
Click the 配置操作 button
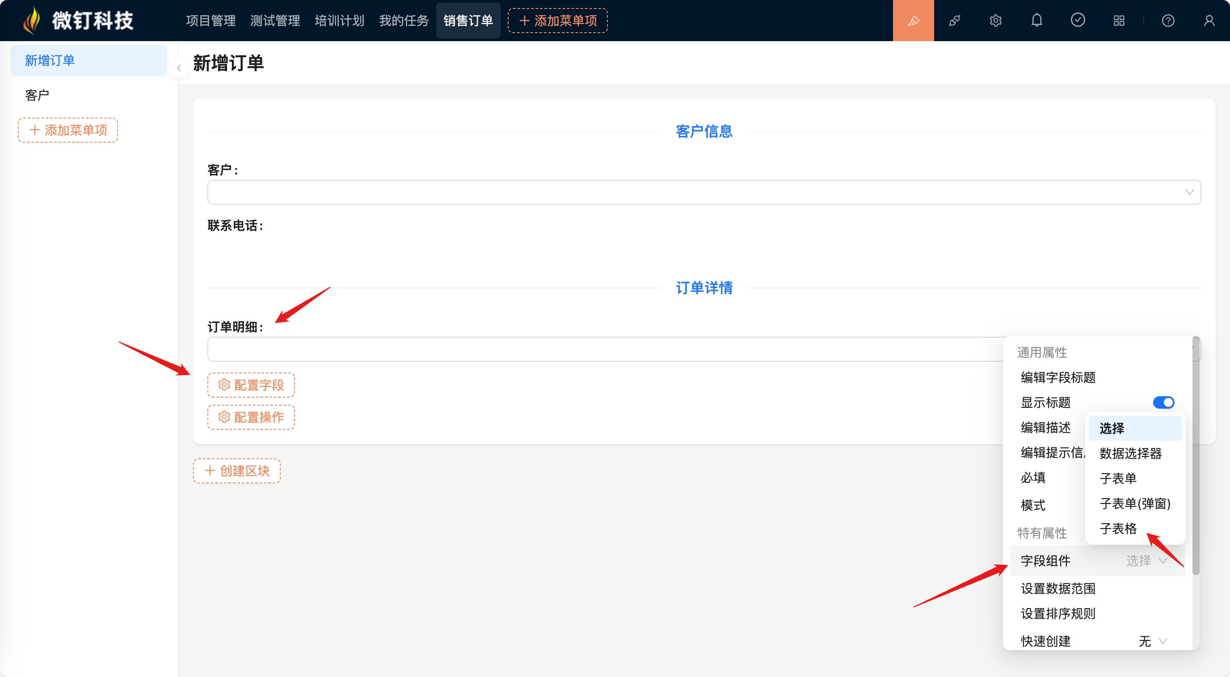251,417
